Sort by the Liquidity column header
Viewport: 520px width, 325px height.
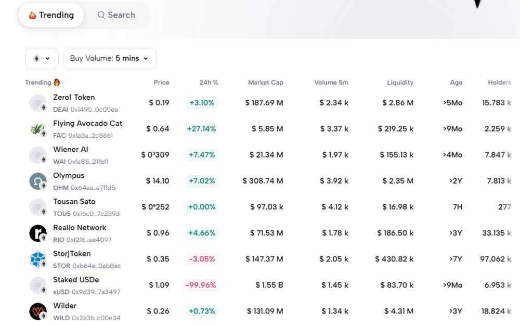pyautogui.click(x=400, y=83)
